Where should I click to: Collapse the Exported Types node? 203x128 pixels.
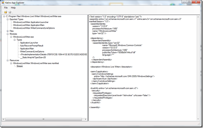8,19
